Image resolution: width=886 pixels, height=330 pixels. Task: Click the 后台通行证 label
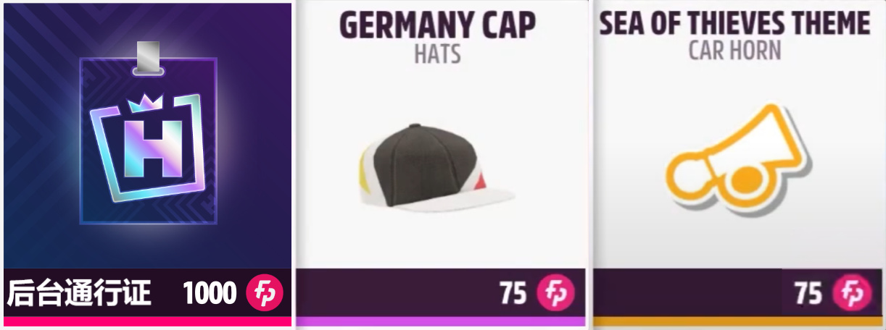point(79,293)
